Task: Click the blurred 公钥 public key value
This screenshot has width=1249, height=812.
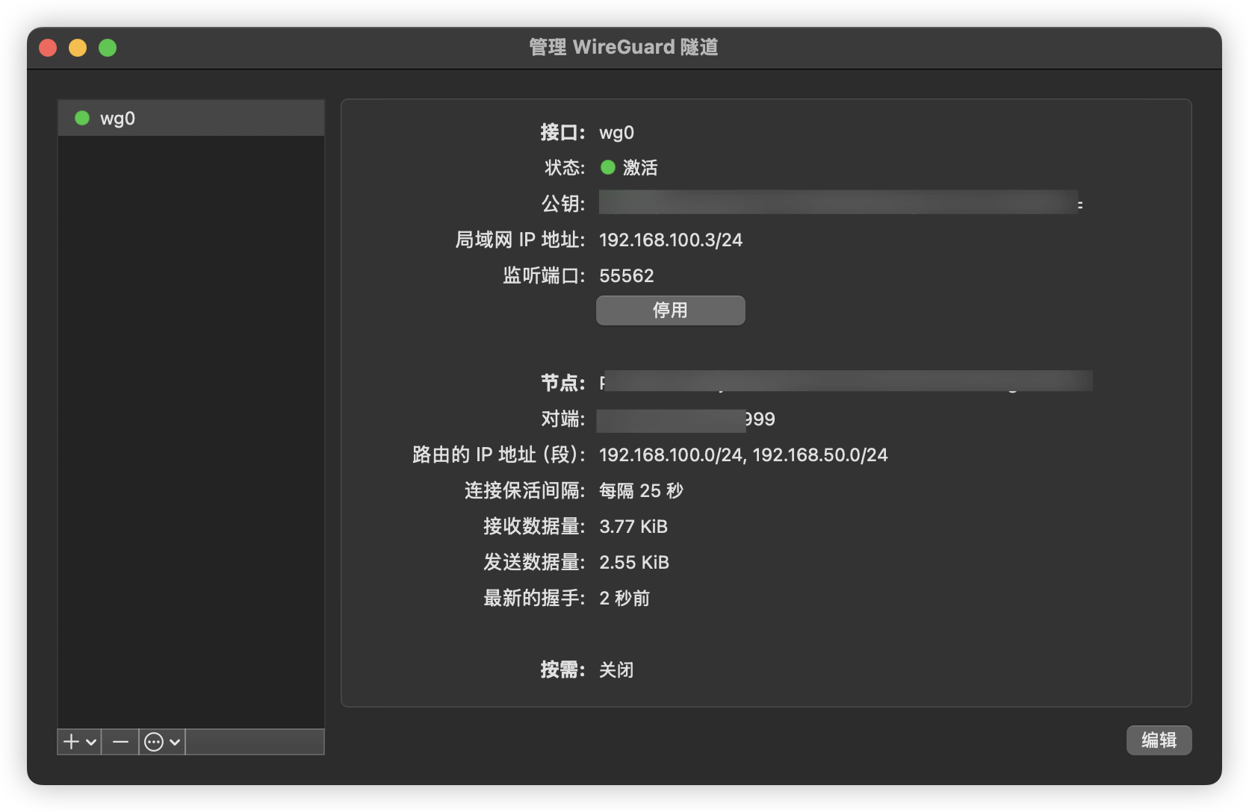Action: coord(838,203)
